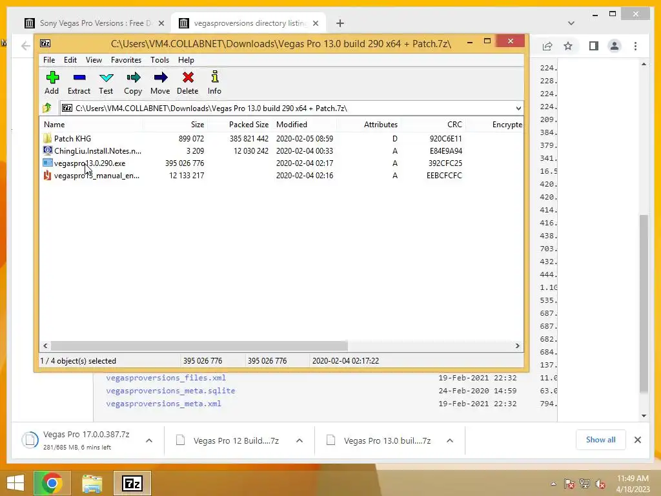This screenshot has height=496, width=661.
Task: Click the taskbar clock showing 11:49 AM
Action: point(633,484)
